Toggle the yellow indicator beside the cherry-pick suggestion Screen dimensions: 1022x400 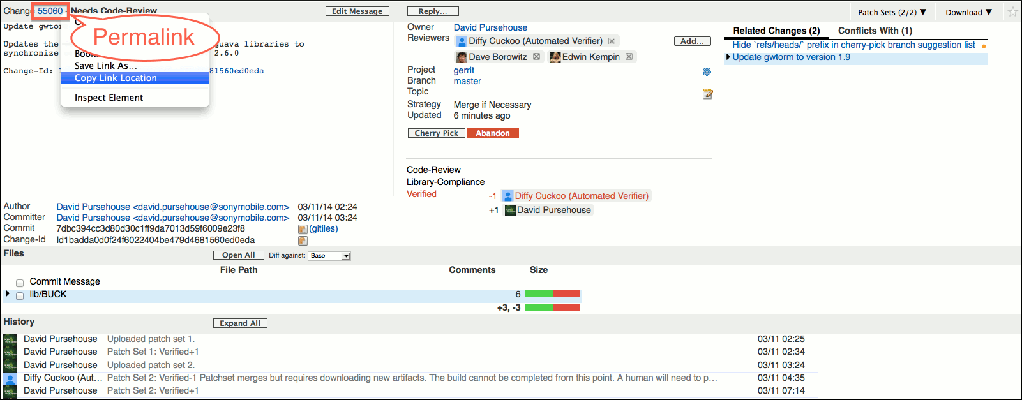click(983, 45)
